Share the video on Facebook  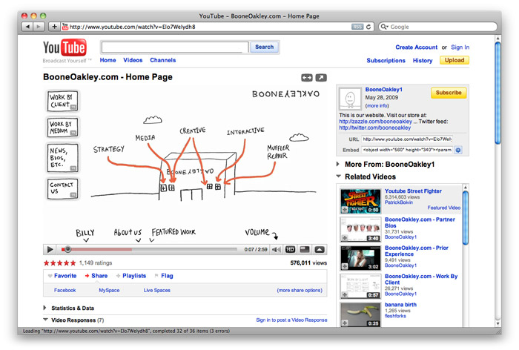click(65, 290)
